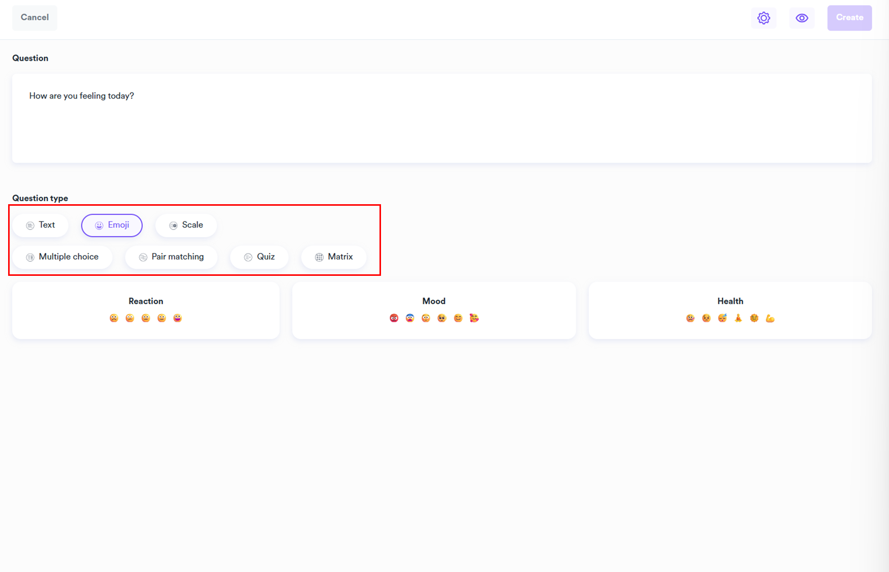The width and height of the screenshot is (889, 572).
Task: Click the icon on the Quiz option
Action: pyautogui.click(x=248, y=257)
